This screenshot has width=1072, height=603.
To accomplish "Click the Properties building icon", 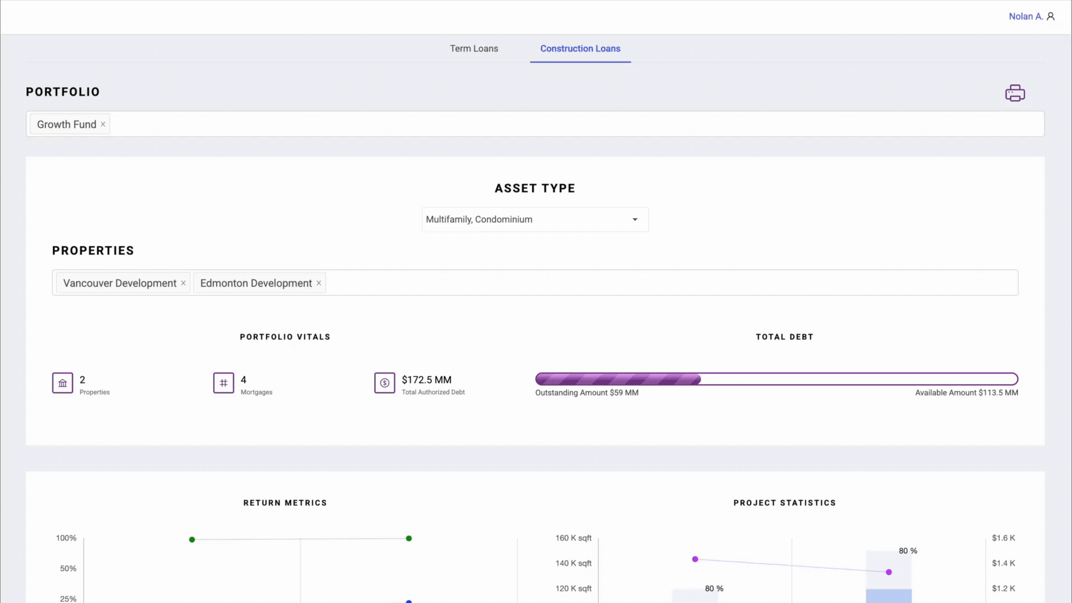I will pyautogui.click(x=62, y=383).
